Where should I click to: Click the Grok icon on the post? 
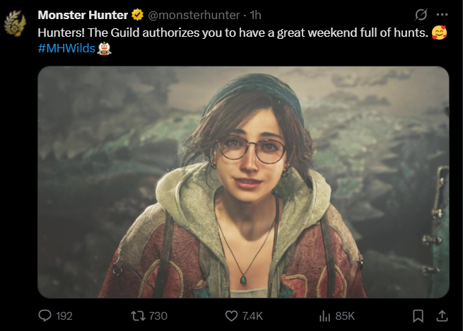(422, 15)
